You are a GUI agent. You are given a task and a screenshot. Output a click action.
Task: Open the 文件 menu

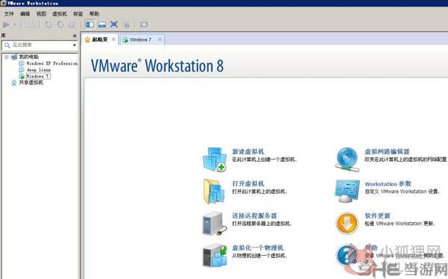(x=9, y=13)
